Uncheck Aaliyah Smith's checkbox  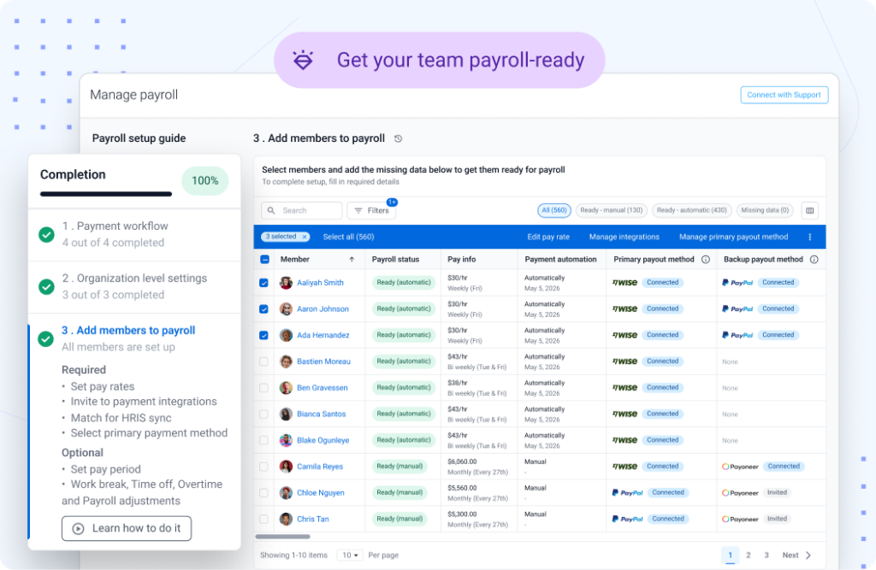pyautogui.click(x=263, y=283)
